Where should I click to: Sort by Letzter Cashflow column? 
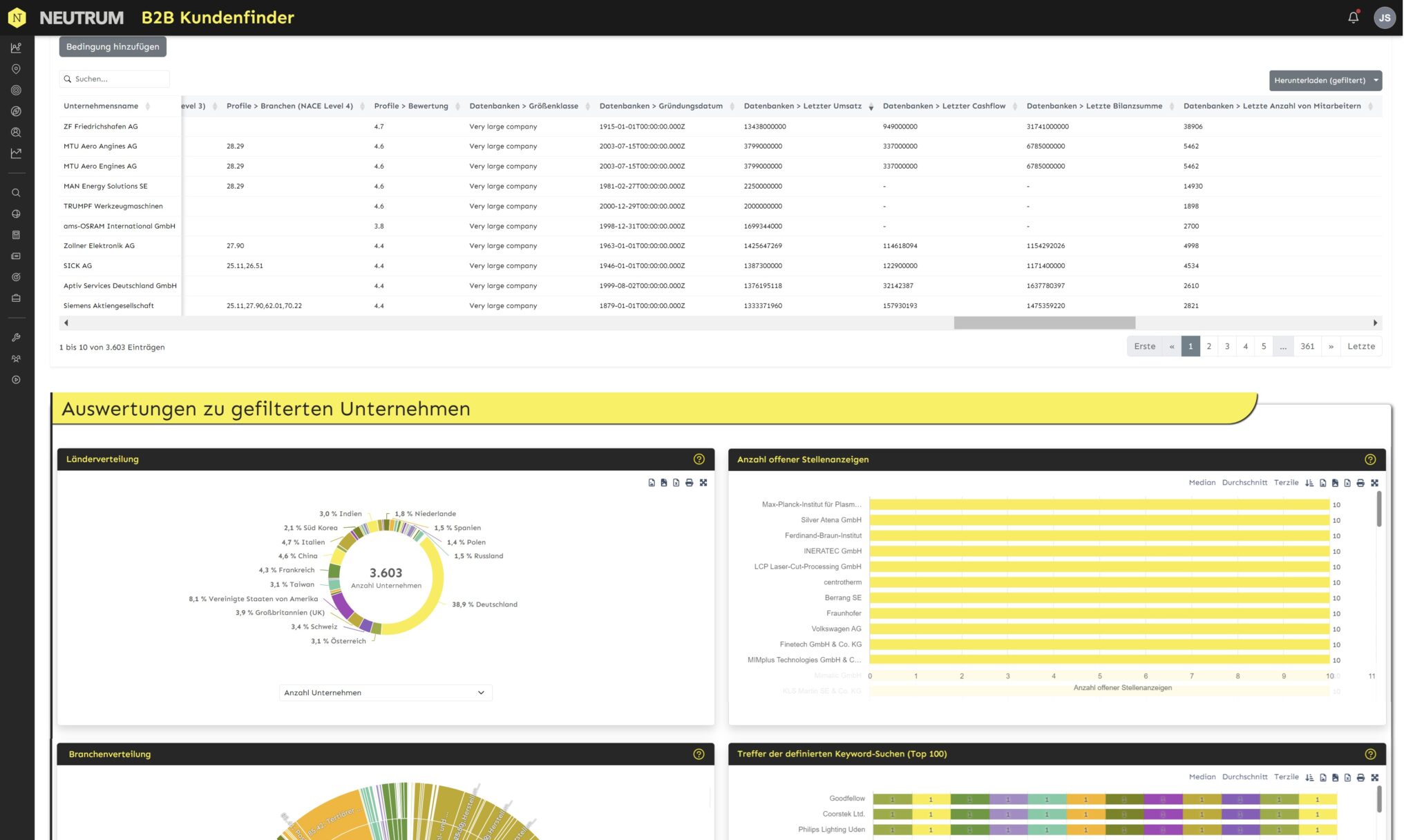point(950,106)
